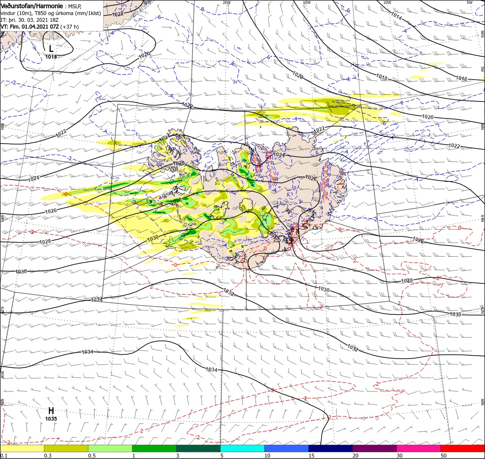Click the legend value "0.1"
Image resolution: width=485 pixels, height=459 pixels.
3,456
